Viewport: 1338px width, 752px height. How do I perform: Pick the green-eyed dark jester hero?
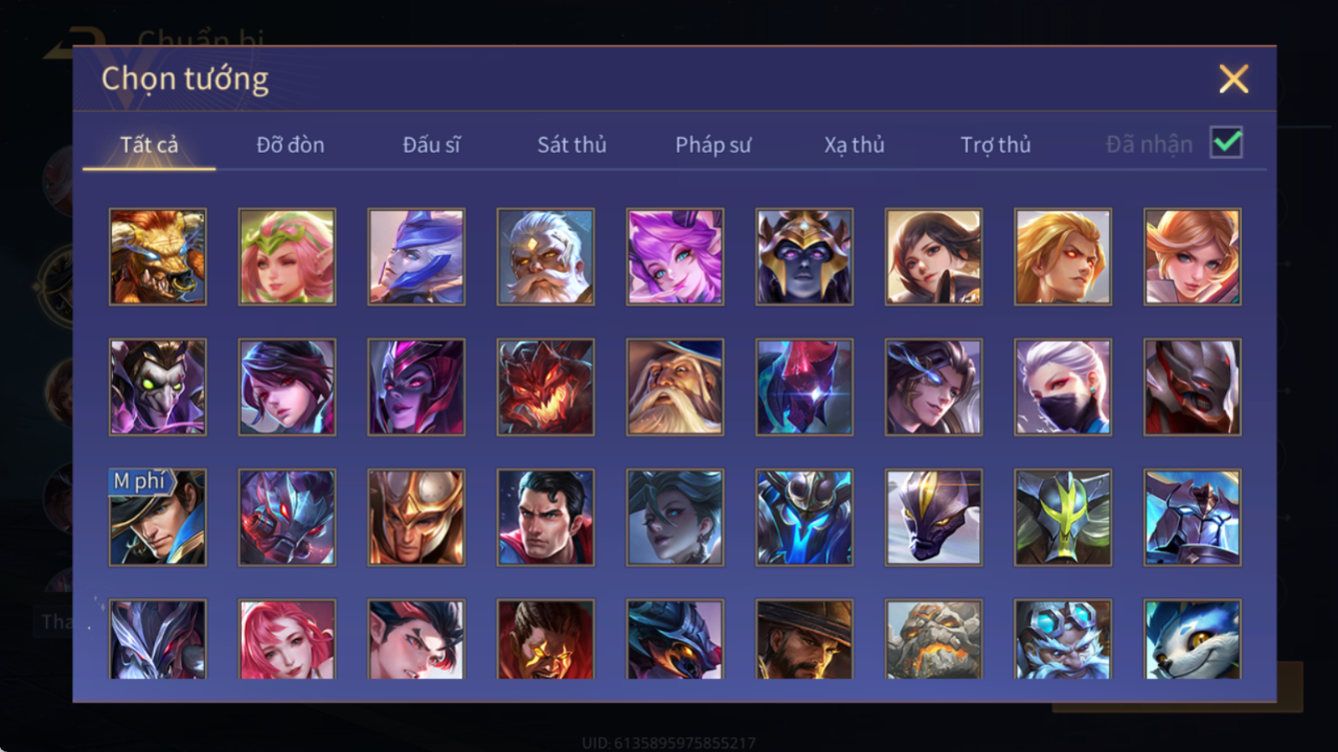tap(158, 387)
